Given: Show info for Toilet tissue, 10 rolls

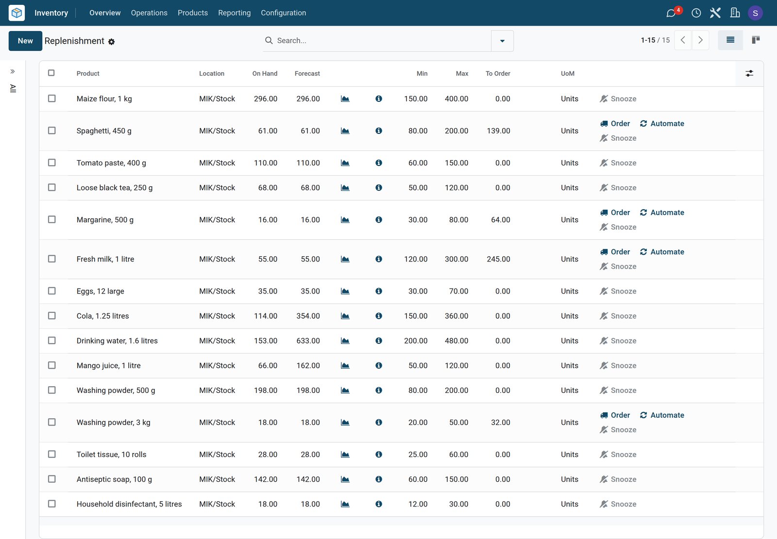Looking at the screenshot, I should pyautogui.click(x=379, y=455).
